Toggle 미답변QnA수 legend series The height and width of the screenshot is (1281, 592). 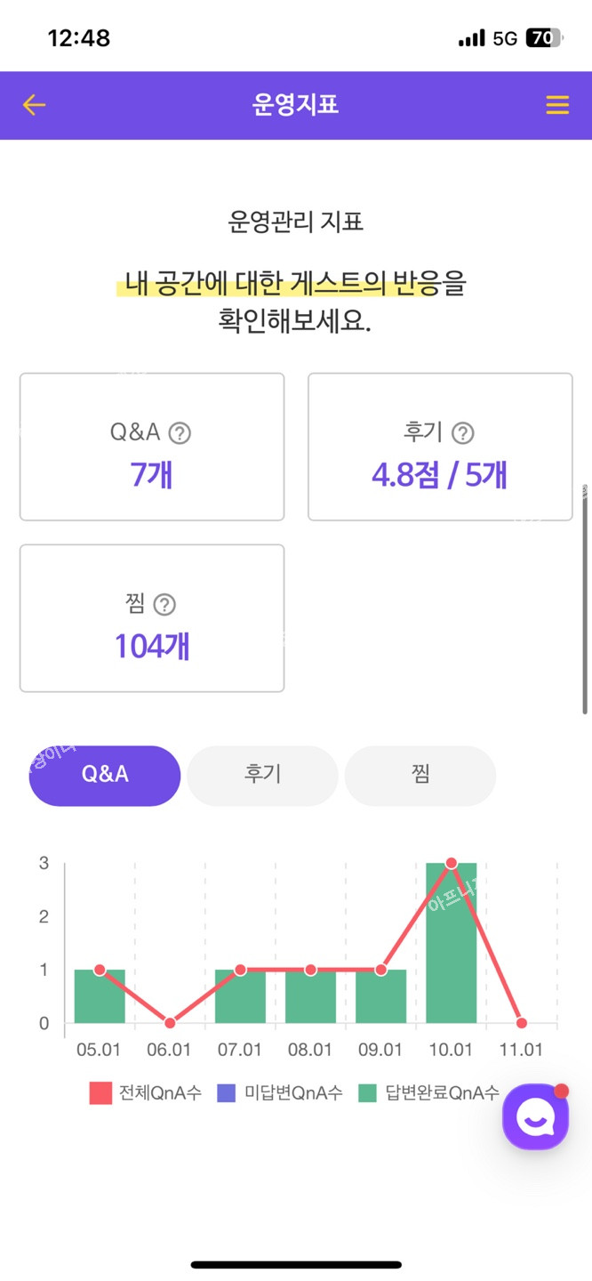280,1092
